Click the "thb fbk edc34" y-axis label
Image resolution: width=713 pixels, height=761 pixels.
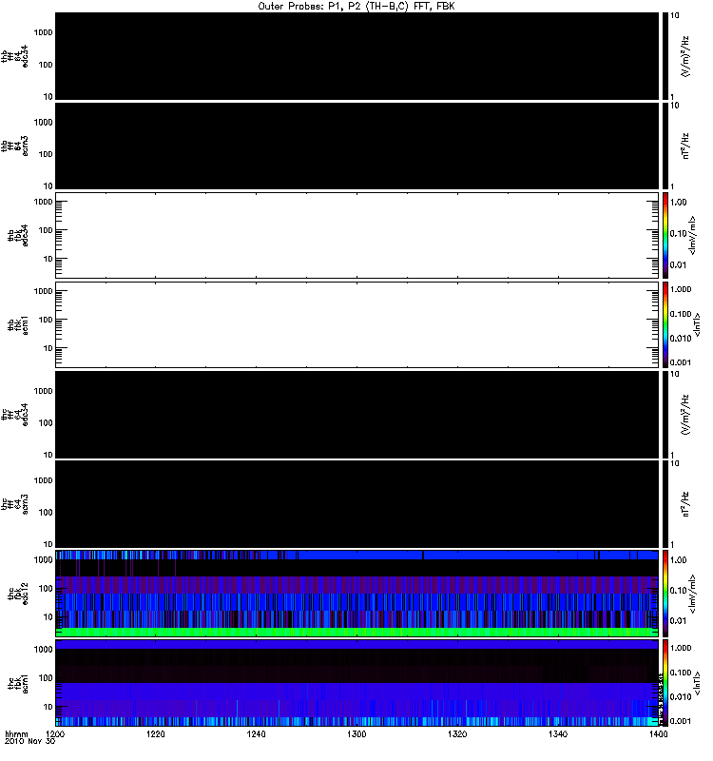coord(18,235)
